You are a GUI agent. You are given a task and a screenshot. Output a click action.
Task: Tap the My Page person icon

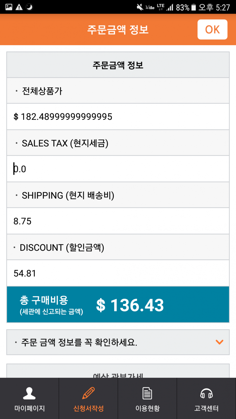[29, 393]
